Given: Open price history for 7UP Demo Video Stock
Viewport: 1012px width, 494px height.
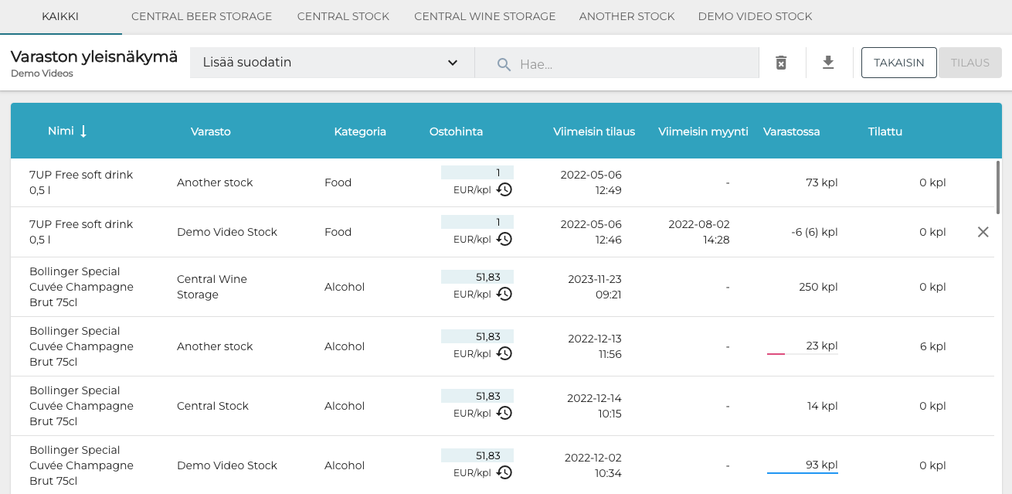Looking at the screenshot, I should (504, 239).
